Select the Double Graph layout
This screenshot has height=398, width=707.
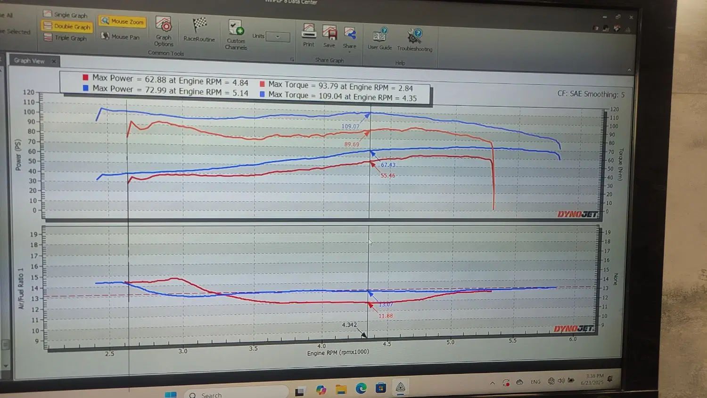click(67, 26)
